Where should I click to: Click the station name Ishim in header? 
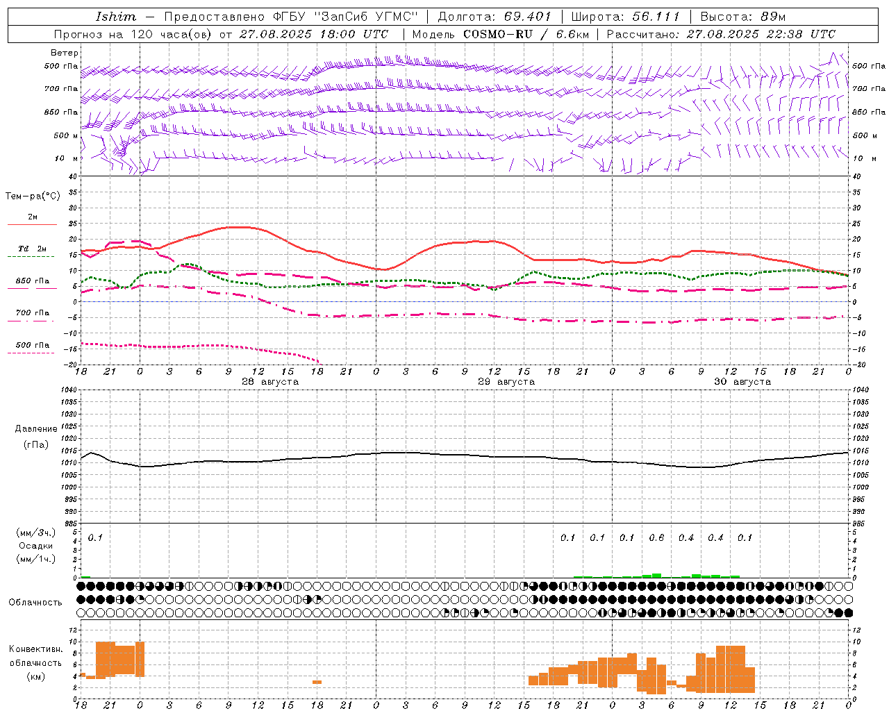pyautogui.click(x=116, y=17)
